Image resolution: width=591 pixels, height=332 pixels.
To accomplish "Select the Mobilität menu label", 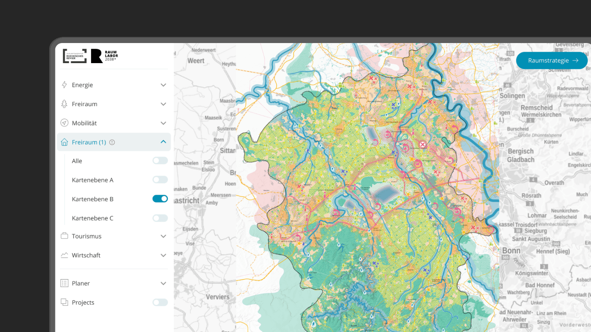I will pos(84,123).
